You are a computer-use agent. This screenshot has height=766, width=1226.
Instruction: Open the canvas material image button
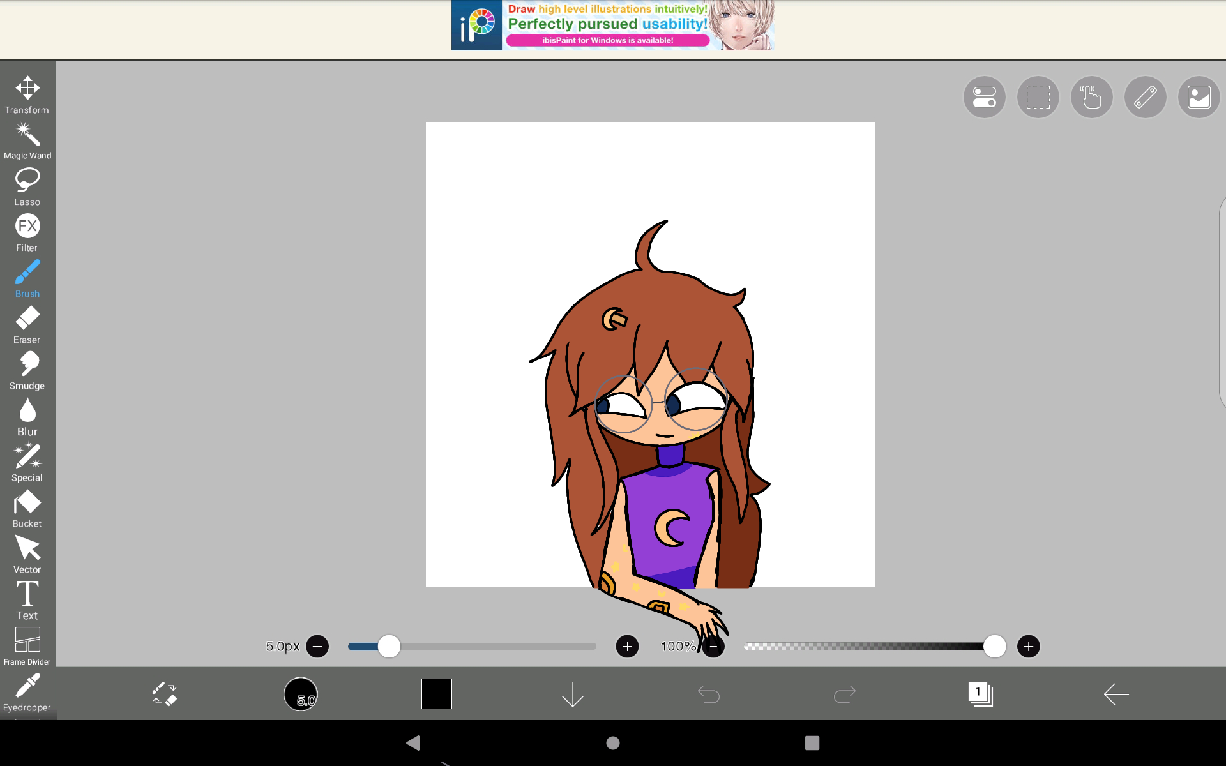click(1199, 97)
